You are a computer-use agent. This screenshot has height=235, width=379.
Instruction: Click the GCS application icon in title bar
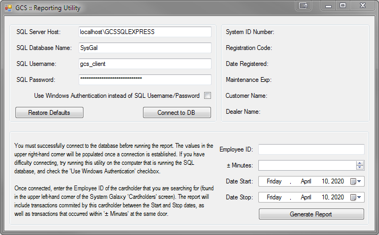click(8, 8)
